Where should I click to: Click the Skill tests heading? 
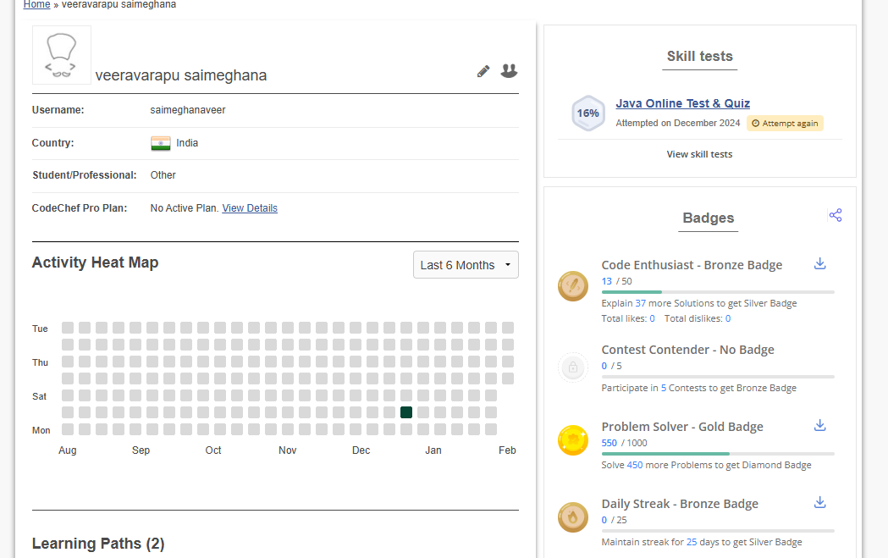(699, 56)
